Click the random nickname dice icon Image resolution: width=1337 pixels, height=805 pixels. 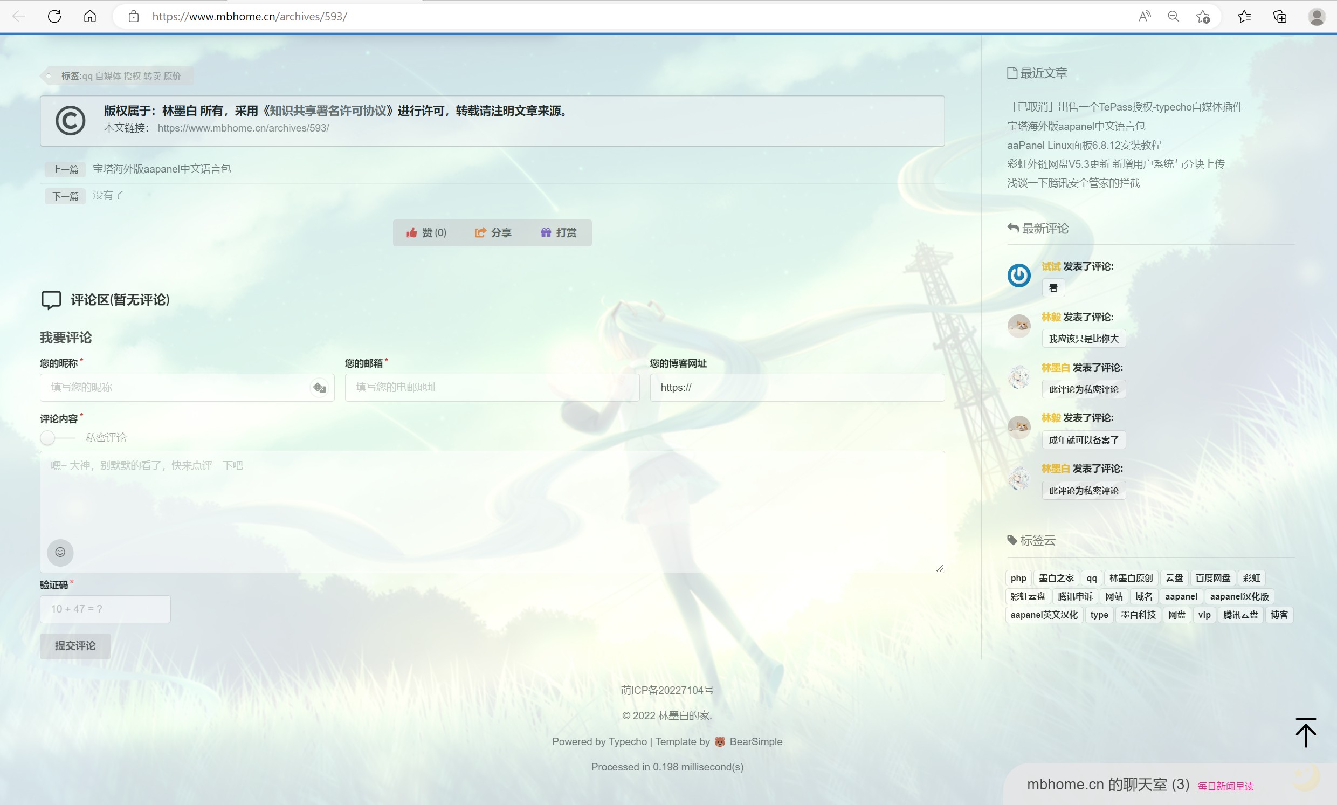[x=320, y=388]
